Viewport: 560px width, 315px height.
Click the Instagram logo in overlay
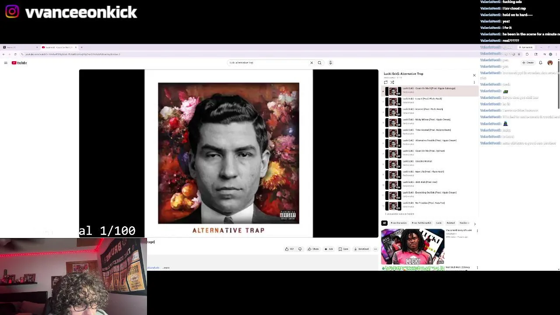12,11
